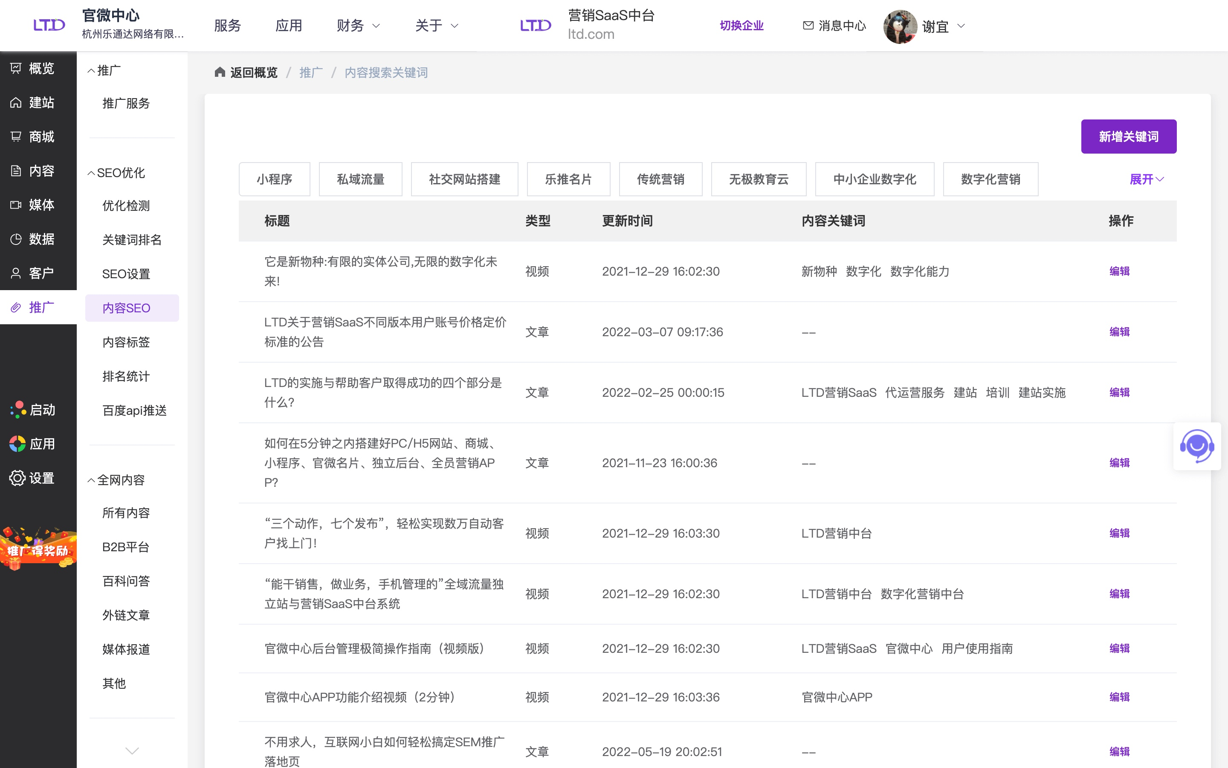The height and width of the screenshot is (768, 1228).
Task: Open the 设置 settings gear icon
Action: [x=17, y=478]
